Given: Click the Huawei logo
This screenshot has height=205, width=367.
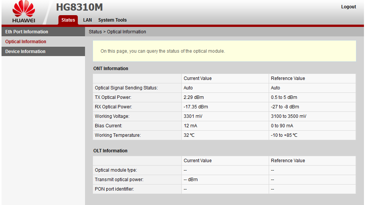Looking at the screenshot, I should point(24,12).
